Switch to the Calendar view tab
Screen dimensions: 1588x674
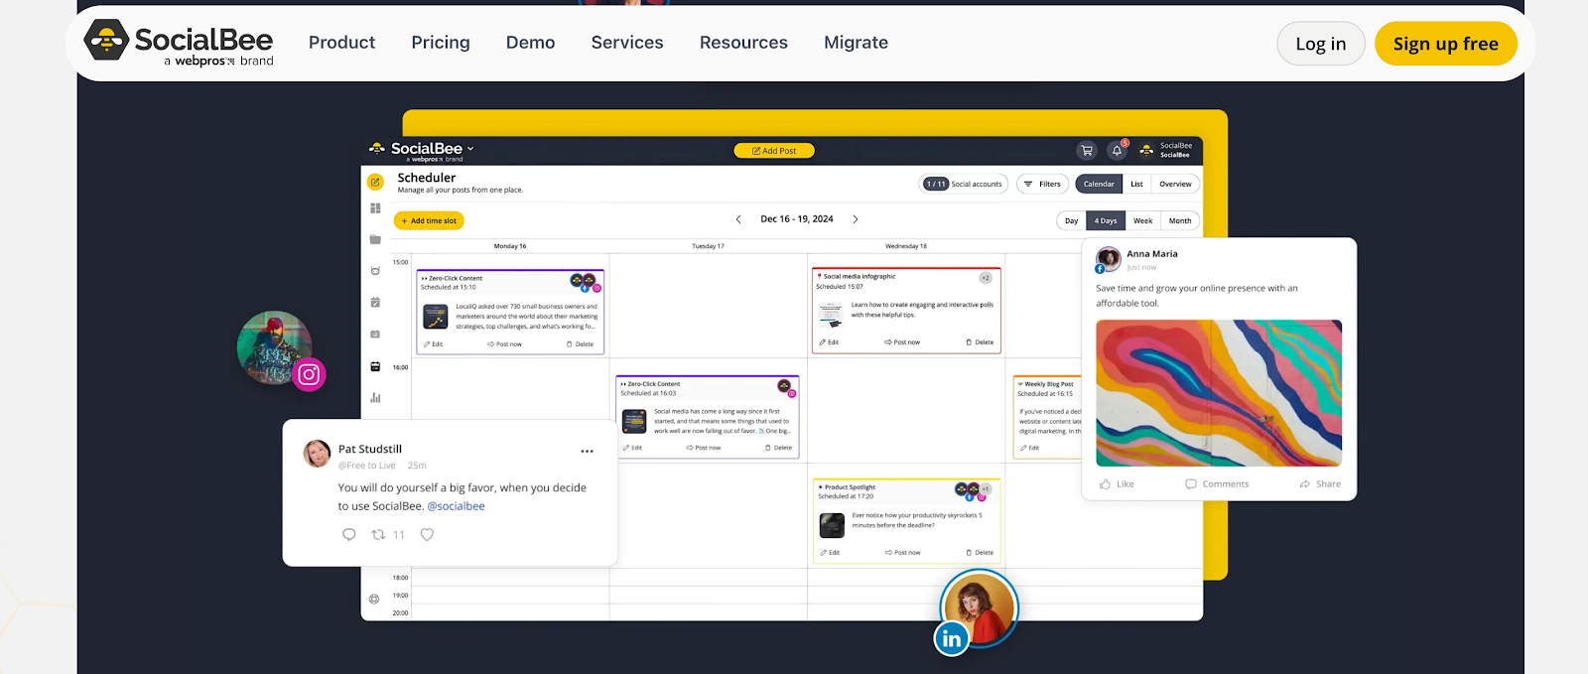[x=1099, y=184]
